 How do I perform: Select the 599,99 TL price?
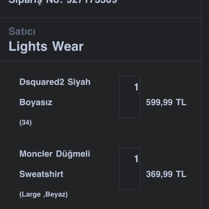(166, 103)
